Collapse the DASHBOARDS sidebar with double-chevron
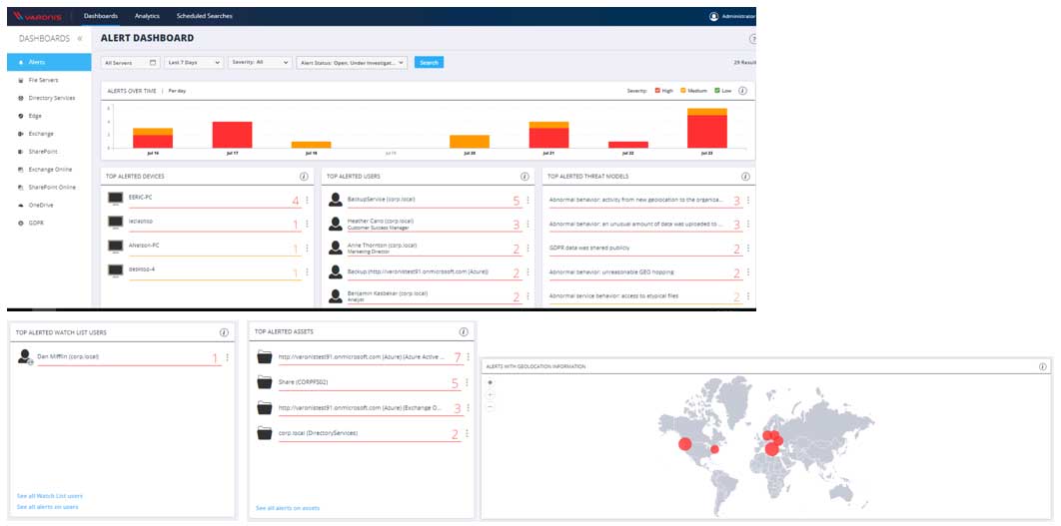This screenshot has height=526, width=1061. click(80, 39)
